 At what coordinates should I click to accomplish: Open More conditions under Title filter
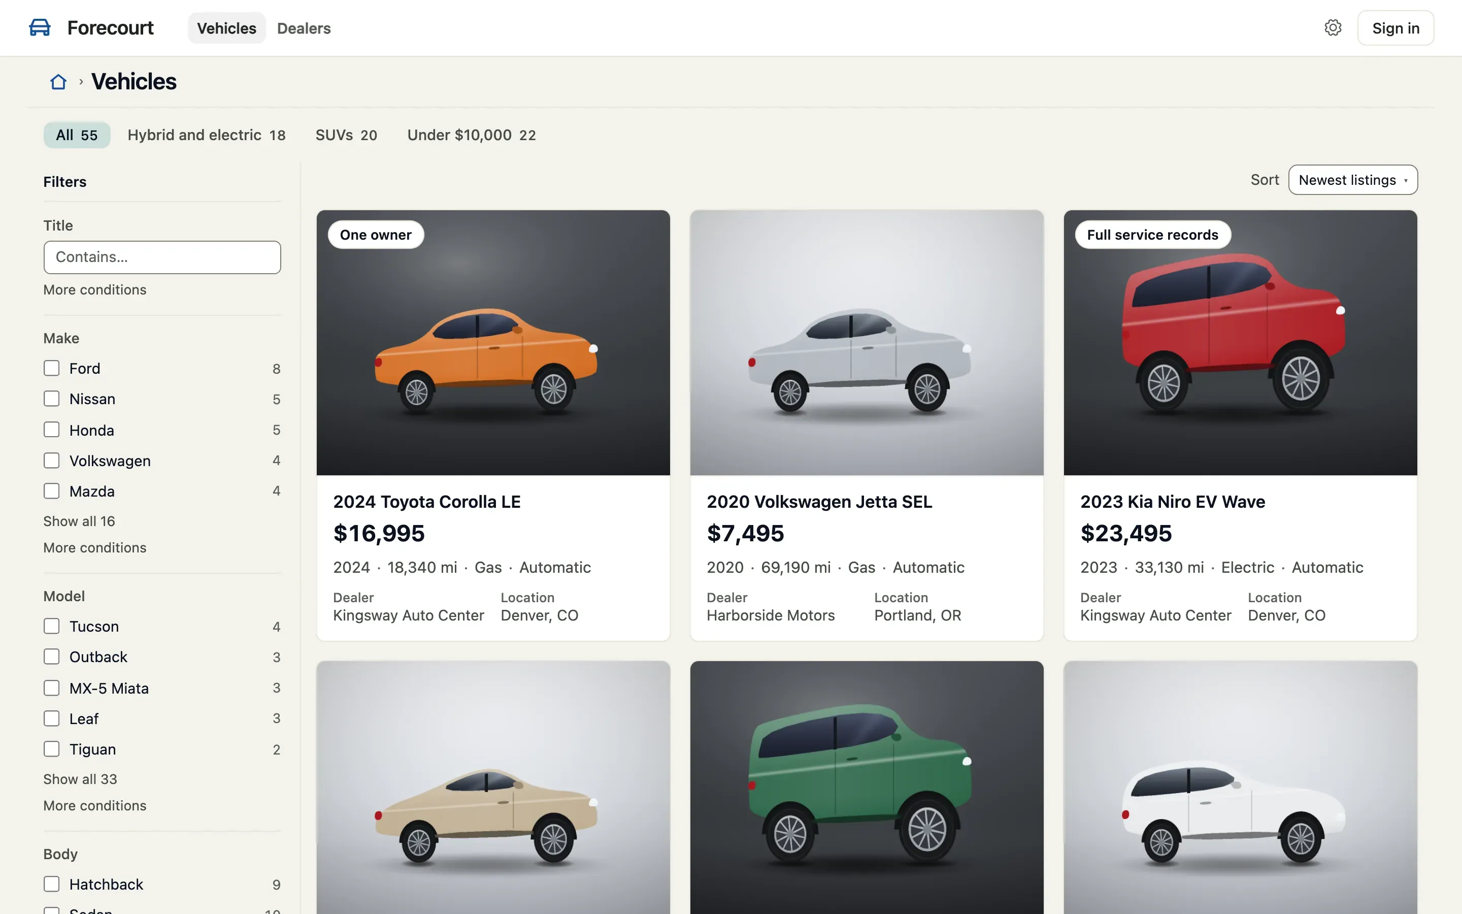tap(95, 289)
